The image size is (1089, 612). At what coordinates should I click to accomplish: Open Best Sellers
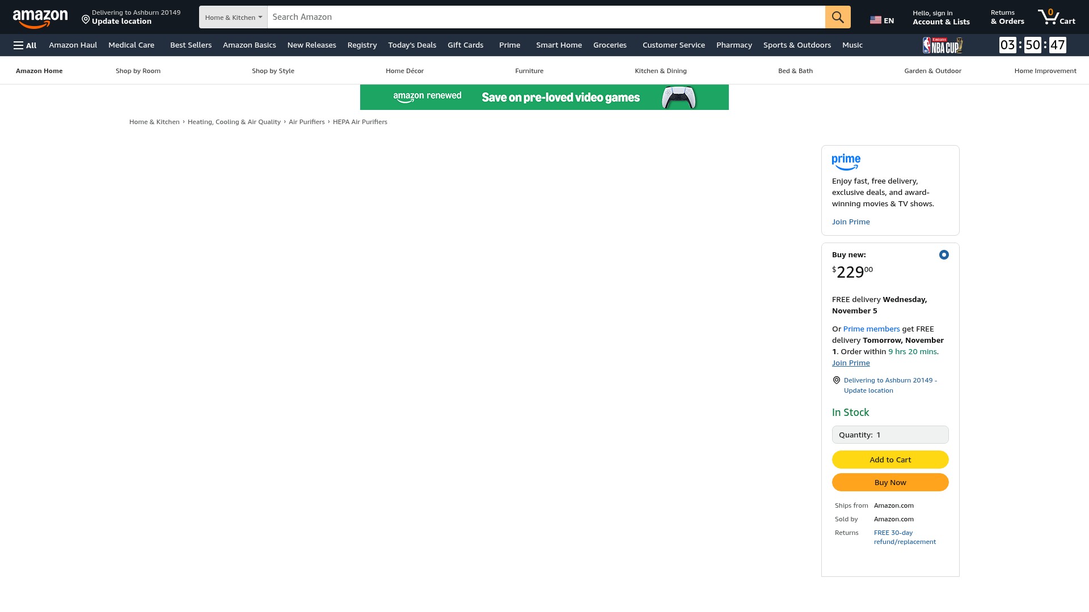pos(191,45)
